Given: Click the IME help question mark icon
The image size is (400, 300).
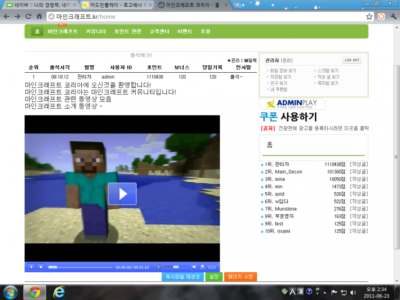Looking at the screenshot, I should click(x=309, y=291).
